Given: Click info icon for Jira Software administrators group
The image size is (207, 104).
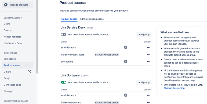Looking at the screenshot, I should [126, 95].
